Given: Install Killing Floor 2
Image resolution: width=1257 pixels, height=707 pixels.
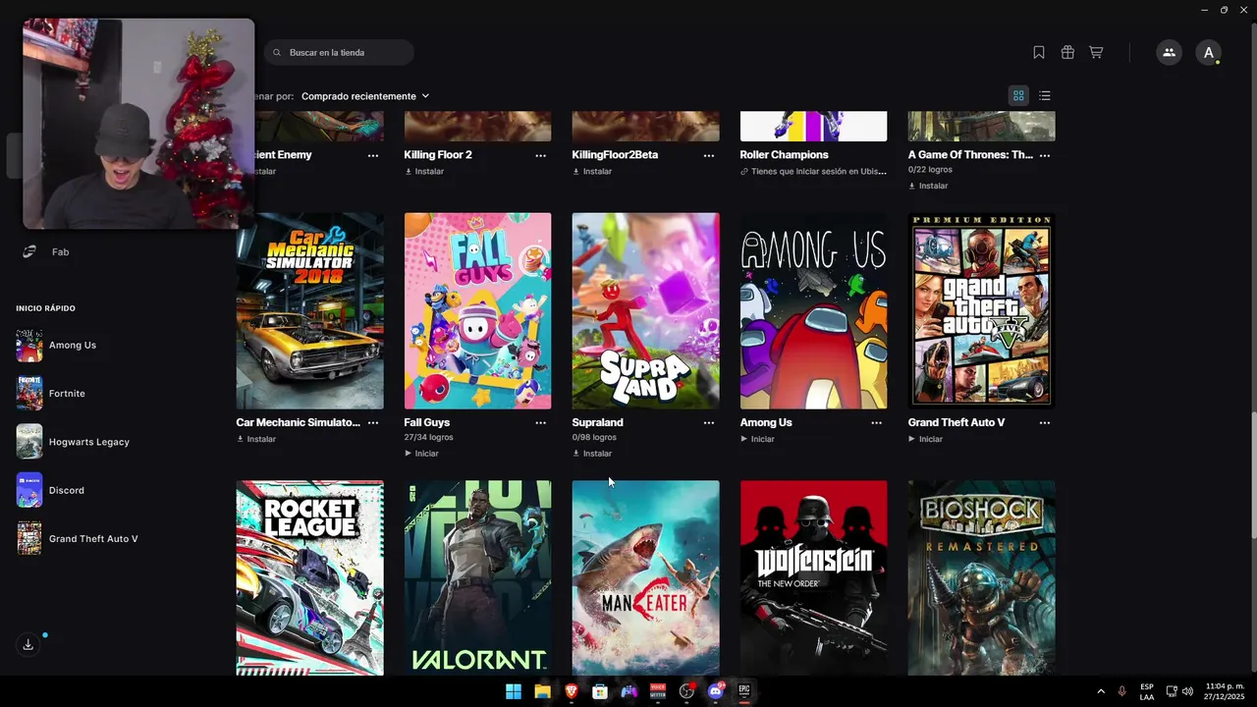Looking at the screenshot, I should 424,172.
